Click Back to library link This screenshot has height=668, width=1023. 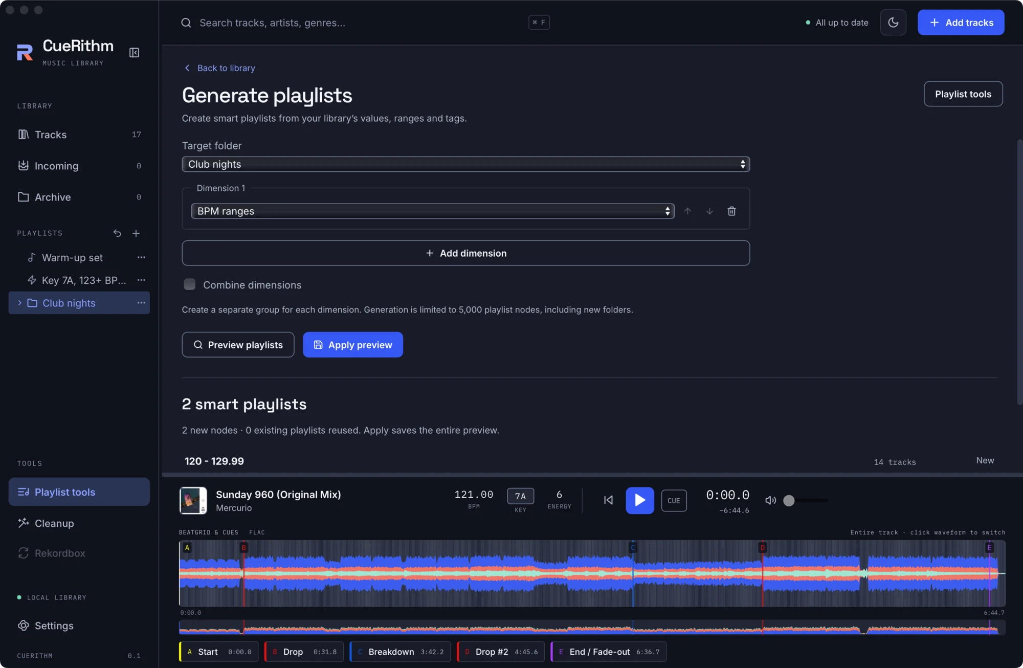(x=219, y=68)
